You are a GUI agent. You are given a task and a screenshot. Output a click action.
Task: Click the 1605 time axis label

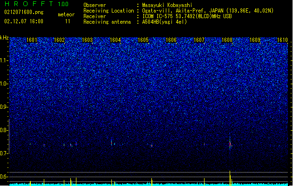tap(143, 40)
